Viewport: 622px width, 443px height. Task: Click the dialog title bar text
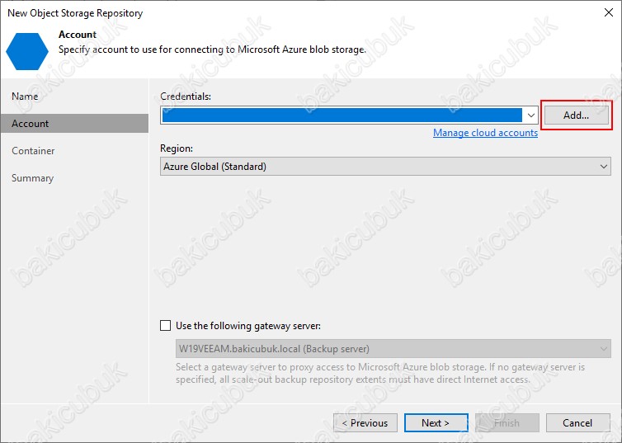[x=75, y=13]
